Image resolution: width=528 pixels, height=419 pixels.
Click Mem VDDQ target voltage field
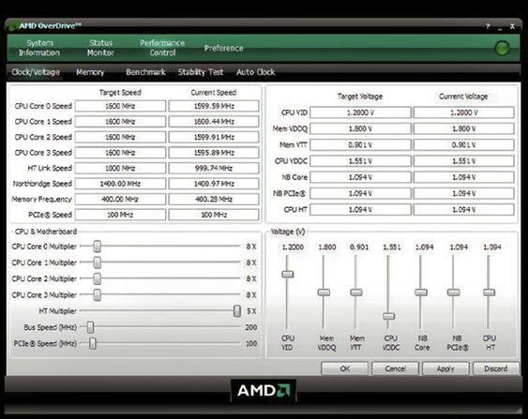[360, 128]
